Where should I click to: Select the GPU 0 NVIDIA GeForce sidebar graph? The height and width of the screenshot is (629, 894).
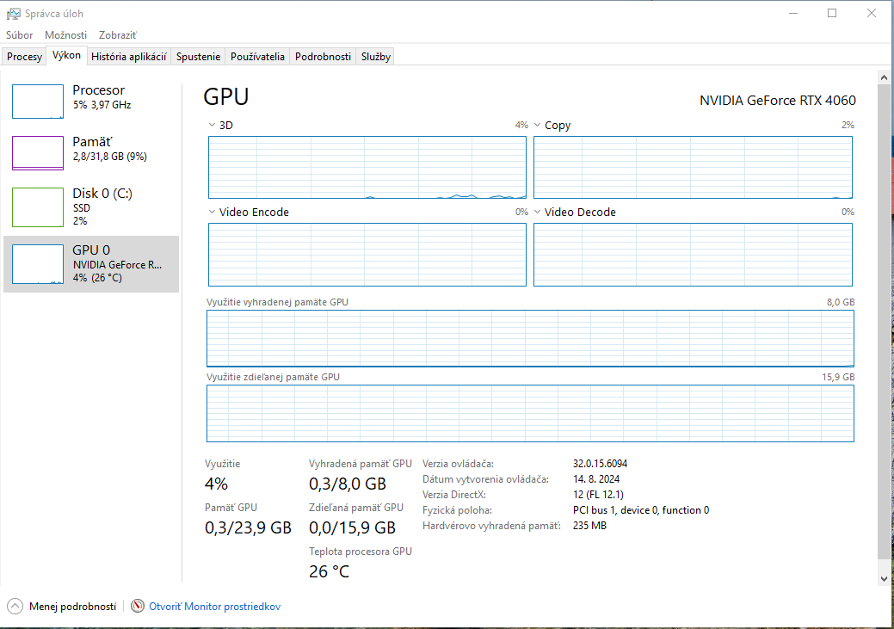(x=37, y=263)
